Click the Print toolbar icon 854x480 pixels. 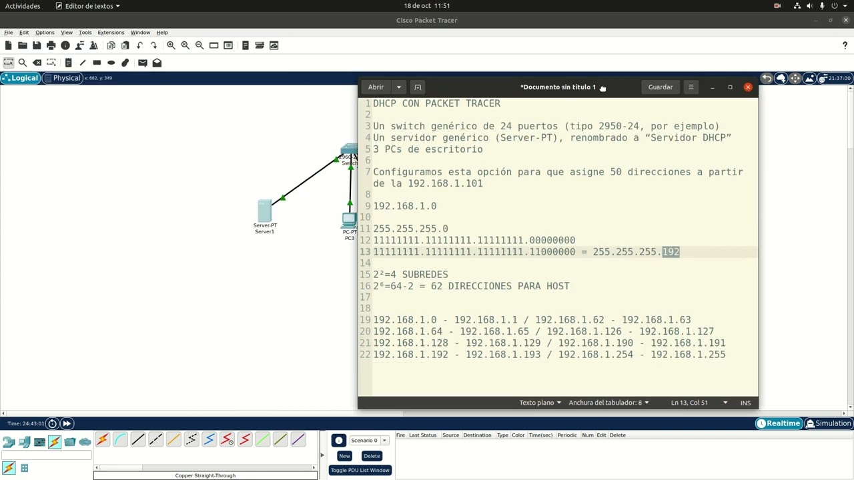coord(51,45)
